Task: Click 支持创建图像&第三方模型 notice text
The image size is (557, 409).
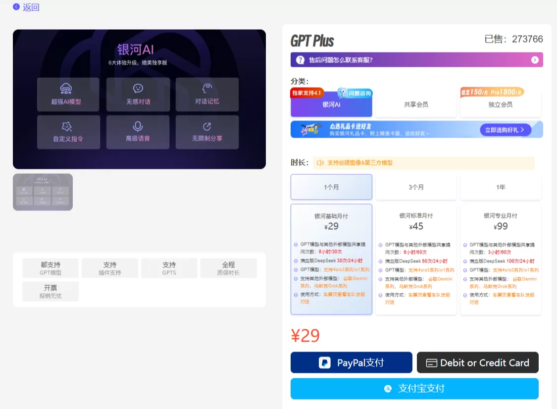Action: coord(360,163)
